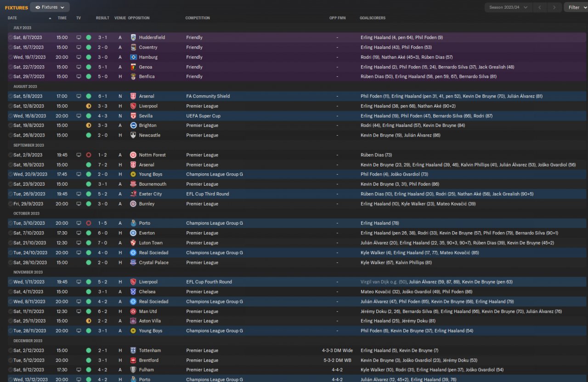
Task: Toggle the checkmark beside the Tue, 3/10/2023 fixture
Action: pos(11,223)
